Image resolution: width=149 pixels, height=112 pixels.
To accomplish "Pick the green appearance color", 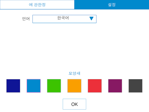I will 54,86.
